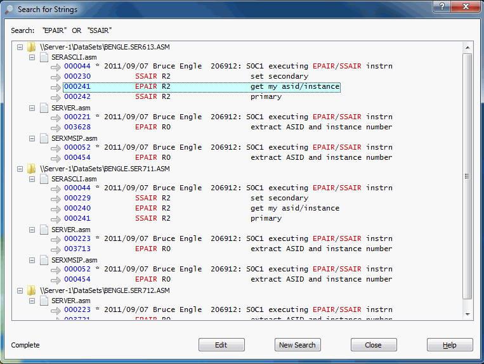The width and height of the screenshot is (484, 364).
Task: Select line 000221 Bruce Engle comment
Action: pyautogui.click(x=228, y=117)
